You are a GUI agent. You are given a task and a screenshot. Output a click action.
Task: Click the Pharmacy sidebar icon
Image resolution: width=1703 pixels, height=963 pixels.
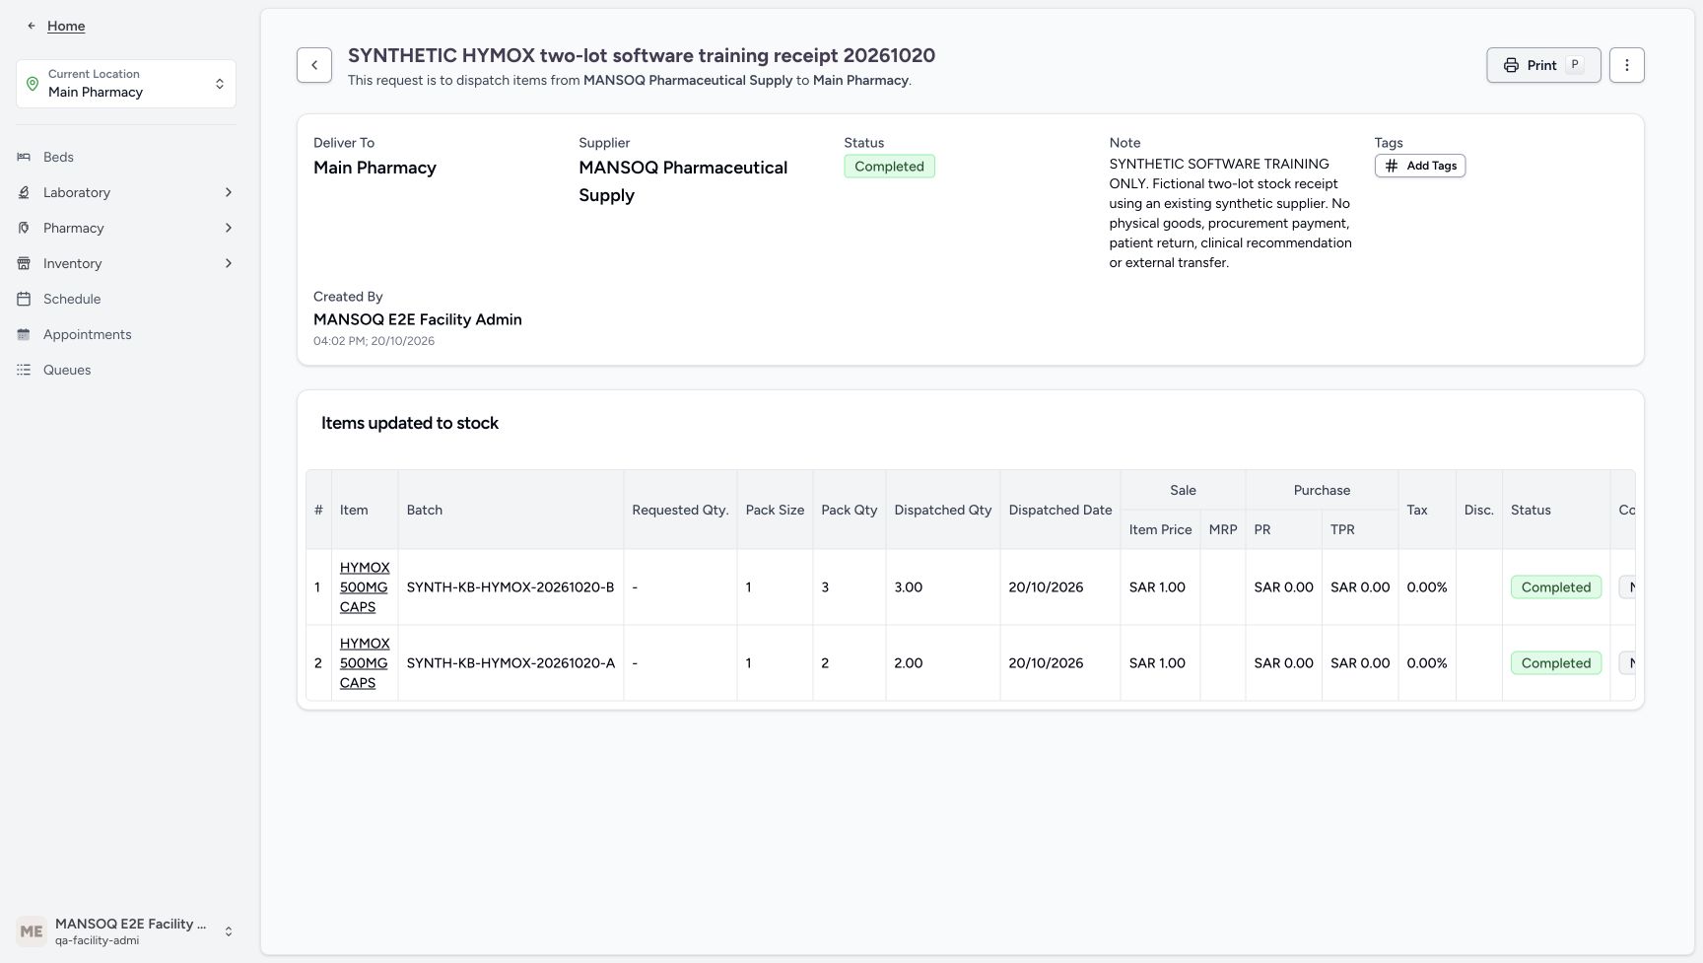point(24,228)
